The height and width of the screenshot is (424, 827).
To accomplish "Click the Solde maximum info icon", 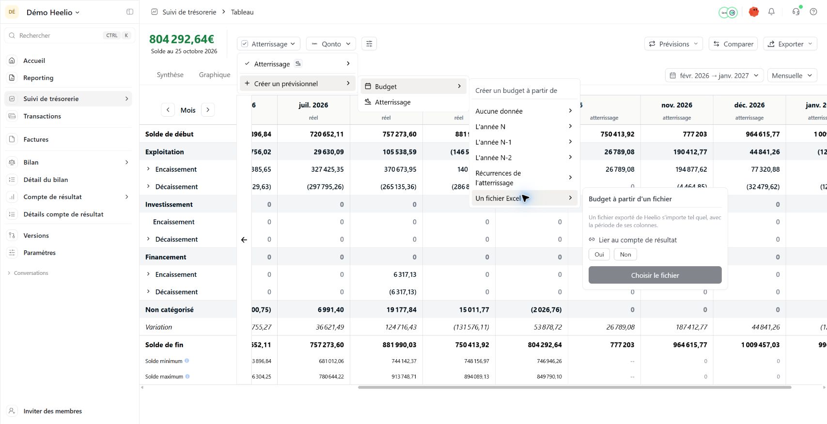I will point(187,376).
